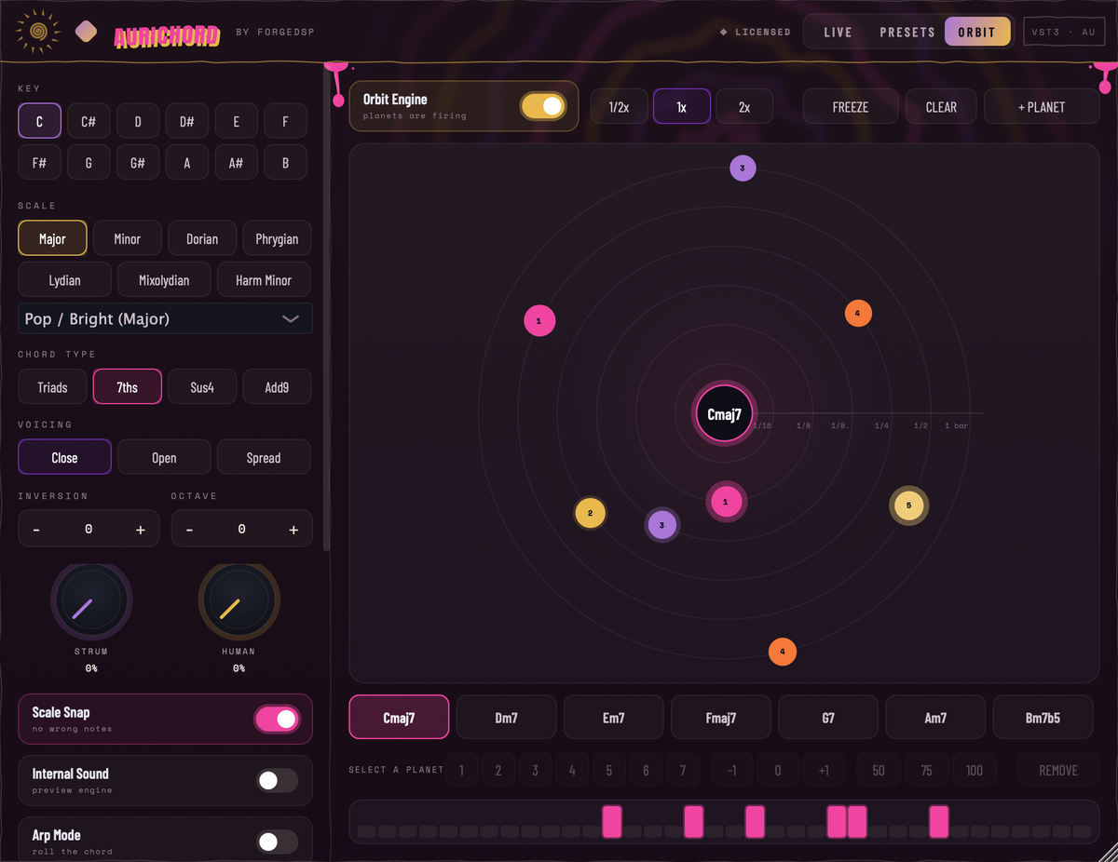Select Spread voicing

[264, 457]
